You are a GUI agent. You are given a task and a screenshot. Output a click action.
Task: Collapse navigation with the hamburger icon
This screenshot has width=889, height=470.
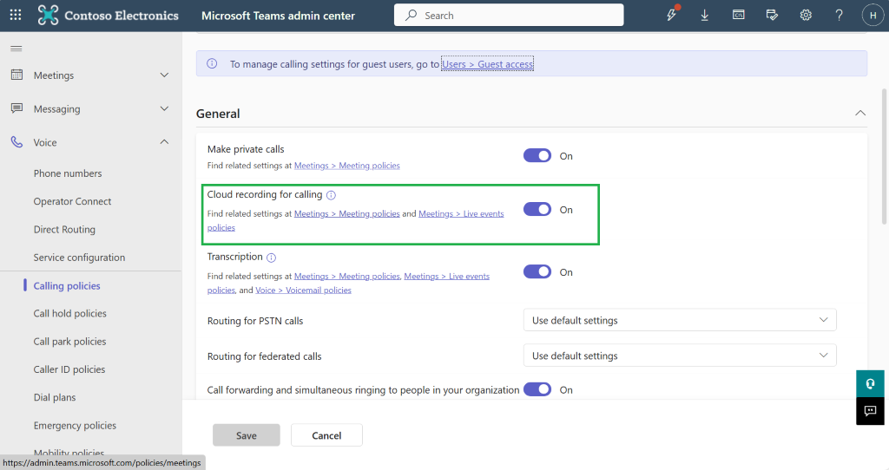(16, 49)
